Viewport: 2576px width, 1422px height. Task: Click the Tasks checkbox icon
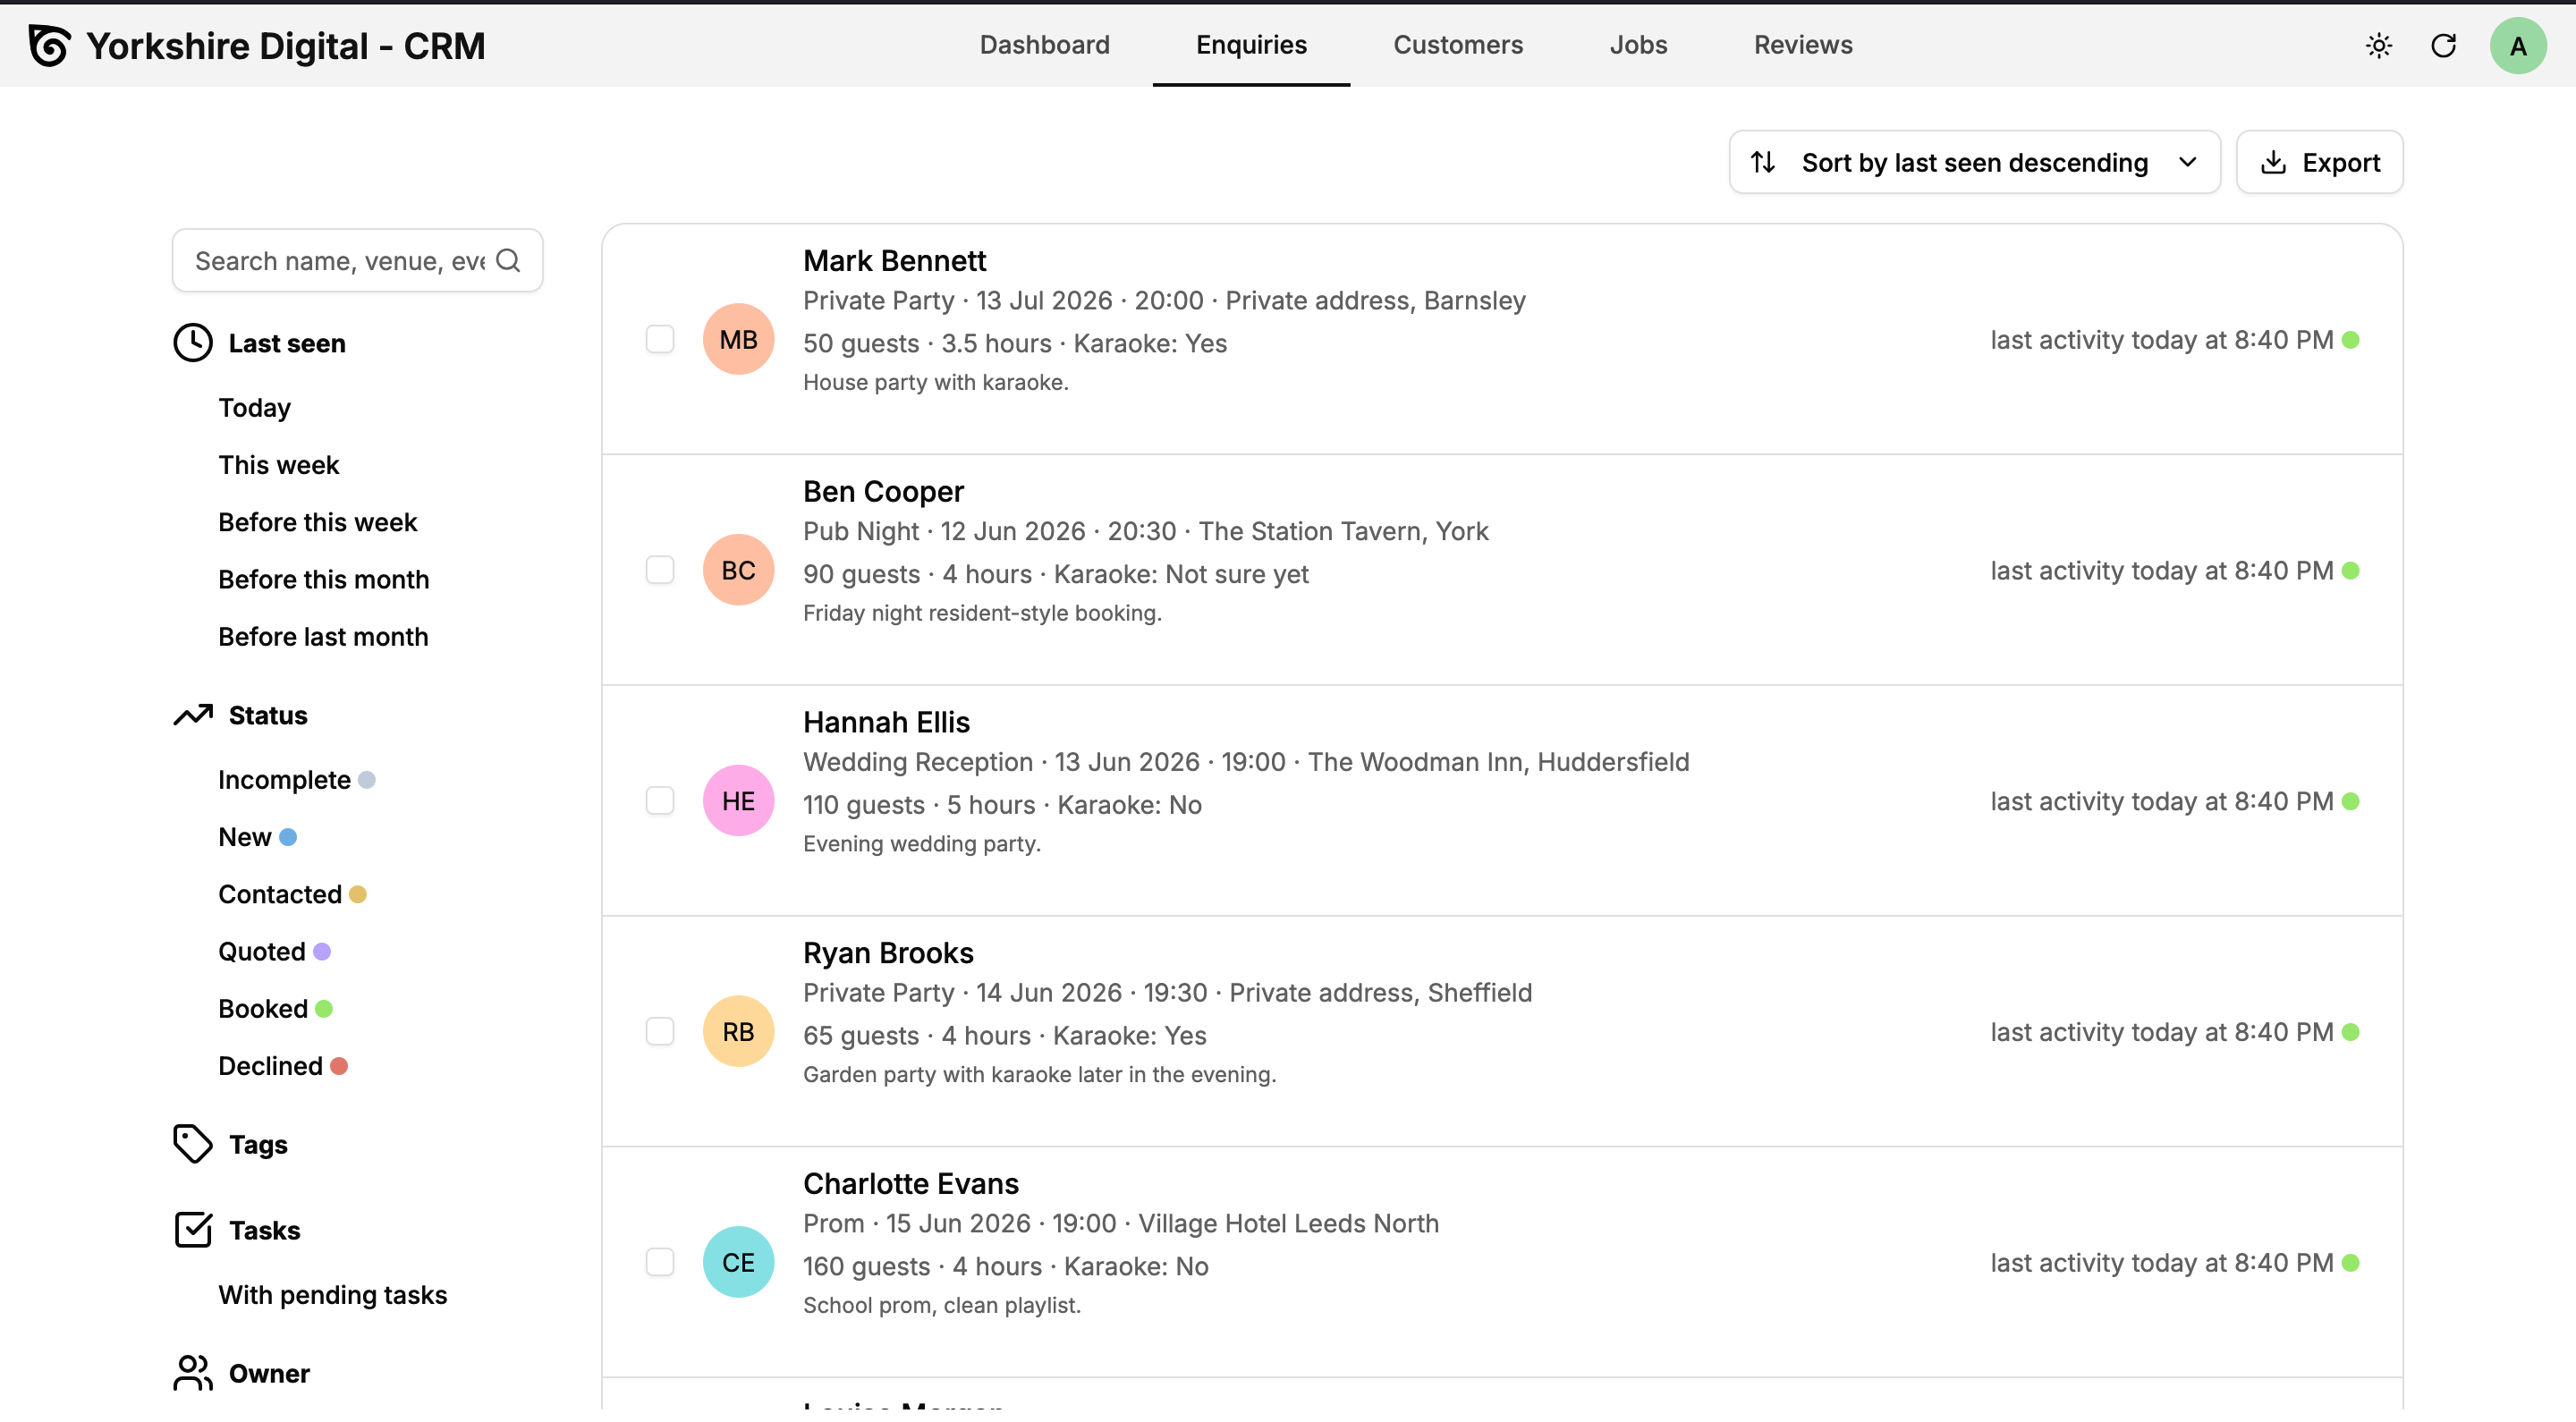193,1230
